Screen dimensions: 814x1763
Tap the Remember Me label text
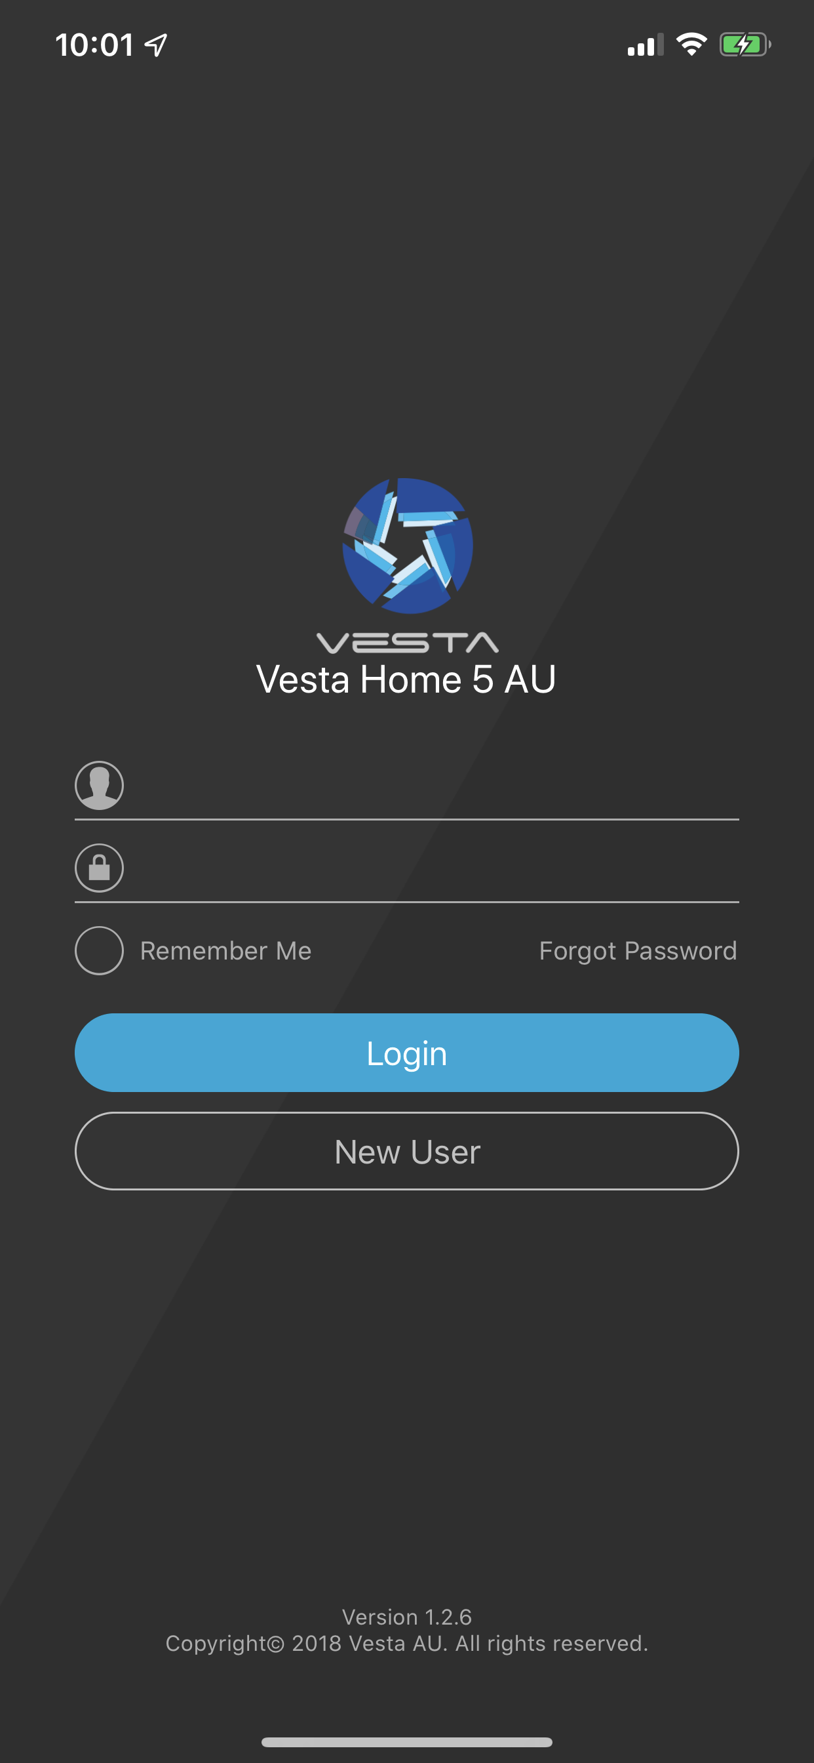click(x=225, y=950)
